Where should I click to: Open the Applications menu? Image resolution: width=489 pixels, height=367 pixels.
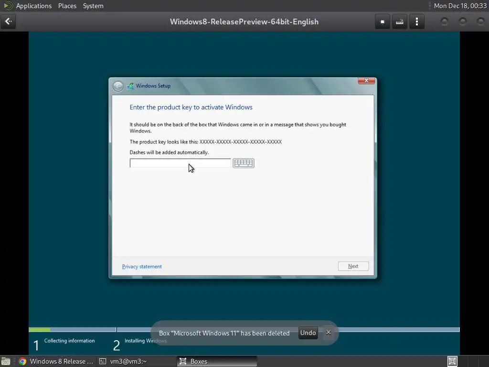pyautogui.click(x=34, y=6)
